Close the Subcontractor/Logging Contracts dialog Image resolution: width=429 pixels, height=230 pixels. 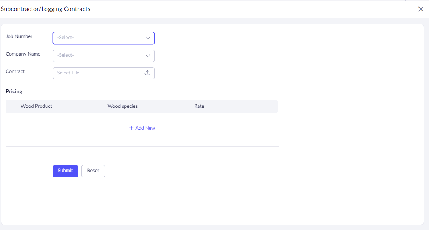421,9
